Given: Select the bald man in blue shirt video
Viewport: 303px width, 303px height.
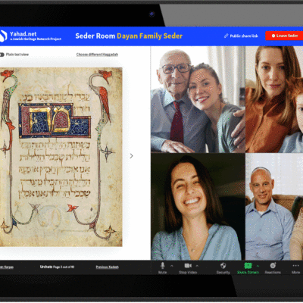Looking at the screenshot, I should [274, 207].
